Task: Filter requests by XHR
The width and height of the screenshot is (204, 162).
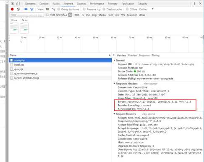Action: click(77, 15)
